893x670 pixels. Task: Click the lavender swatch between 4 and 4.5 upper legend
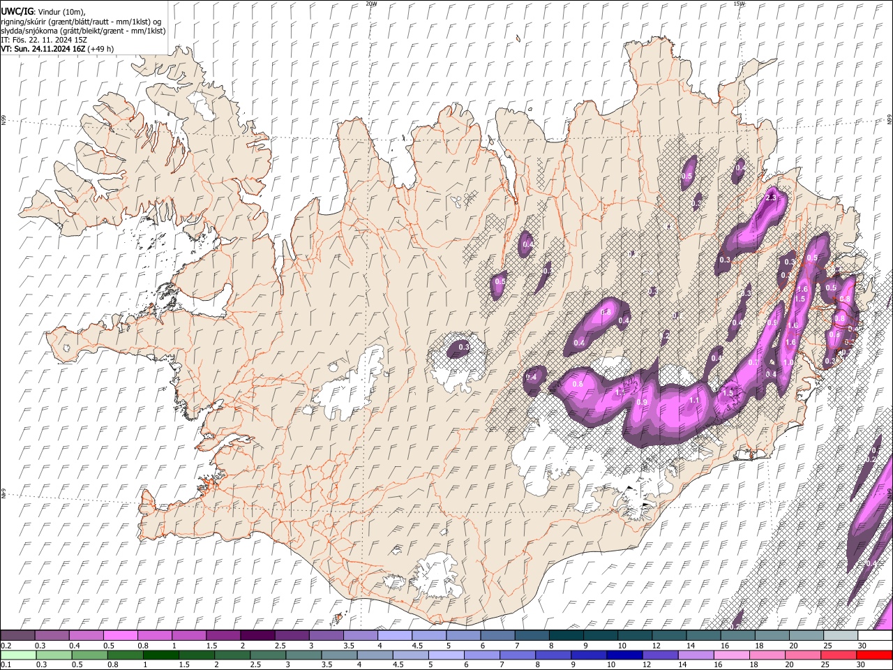(394, 636)
